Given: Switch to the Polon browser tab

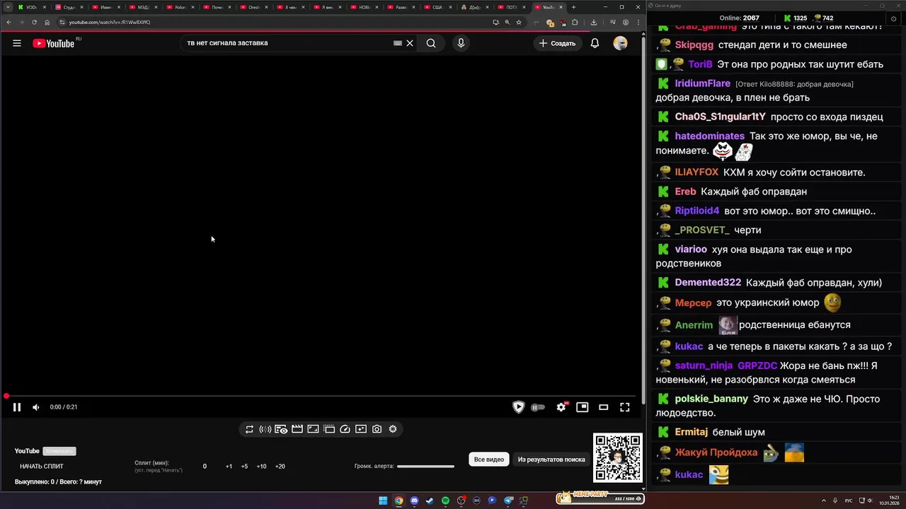Looking at the screenshot, I should tap(181, 7).
